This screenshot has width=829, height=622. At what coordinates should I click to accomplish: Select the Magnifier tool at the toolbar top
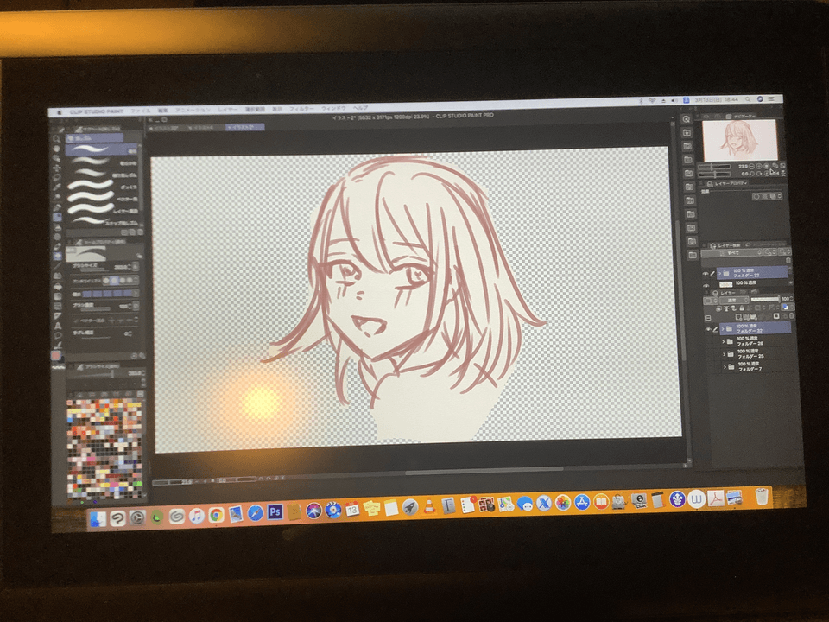55,138
